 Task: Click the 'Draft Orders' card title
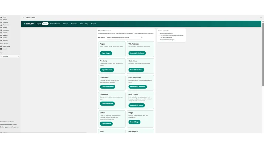133,94
